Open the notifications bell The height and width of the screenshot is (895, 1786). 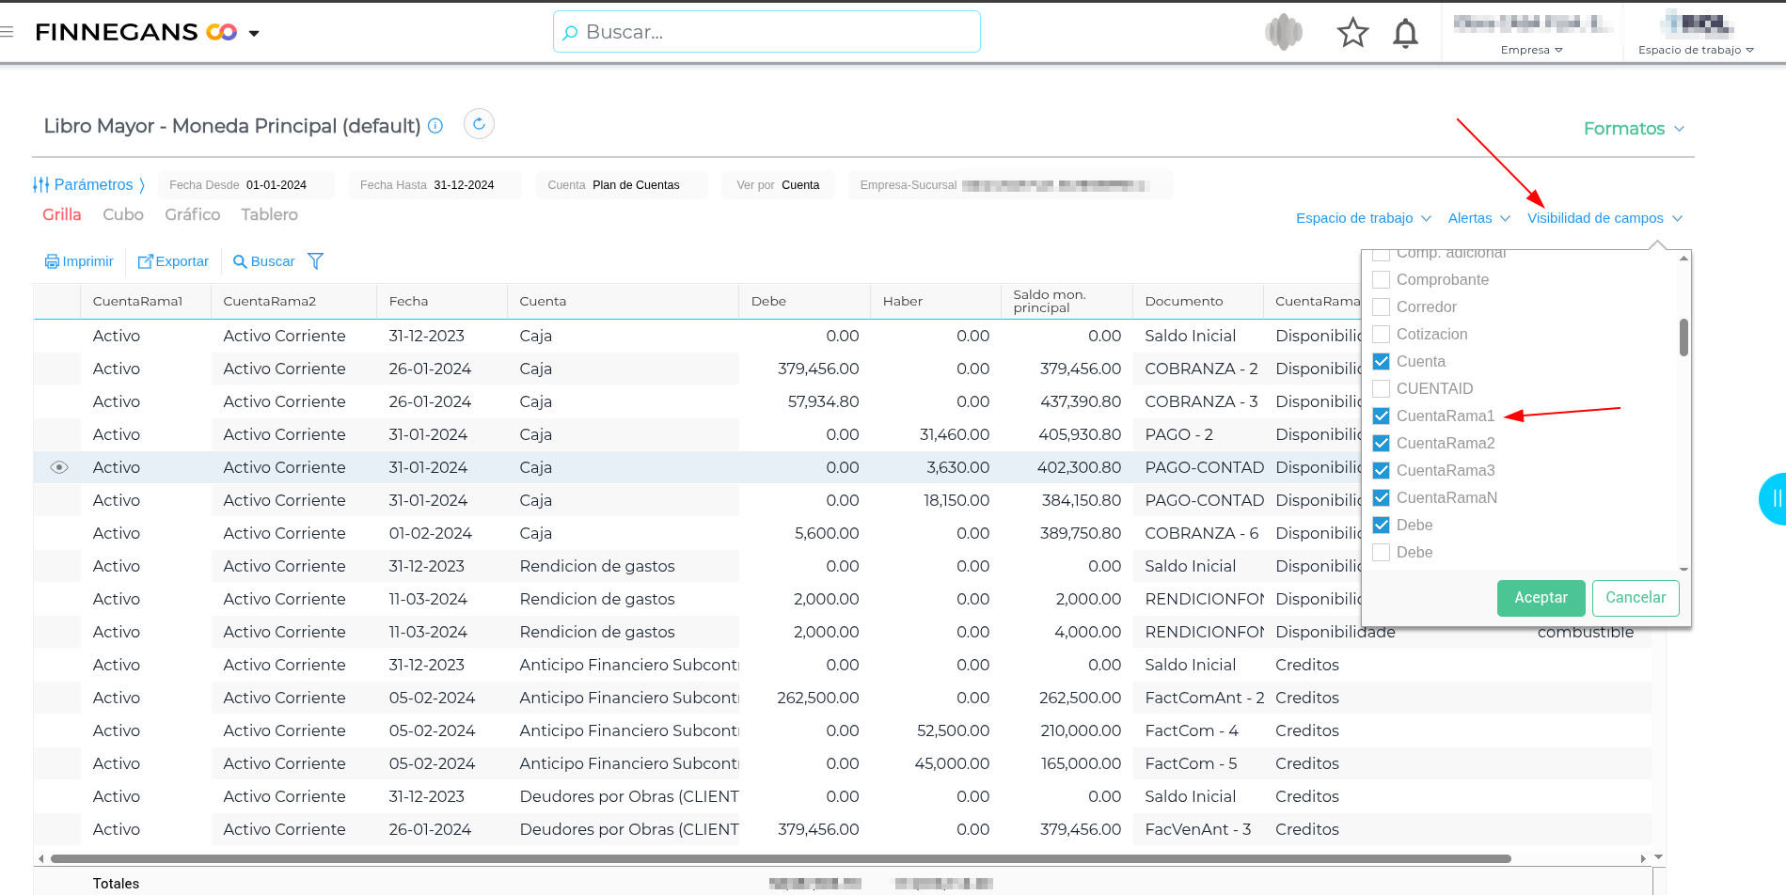pyautogui.click(x=1405, y=33)
